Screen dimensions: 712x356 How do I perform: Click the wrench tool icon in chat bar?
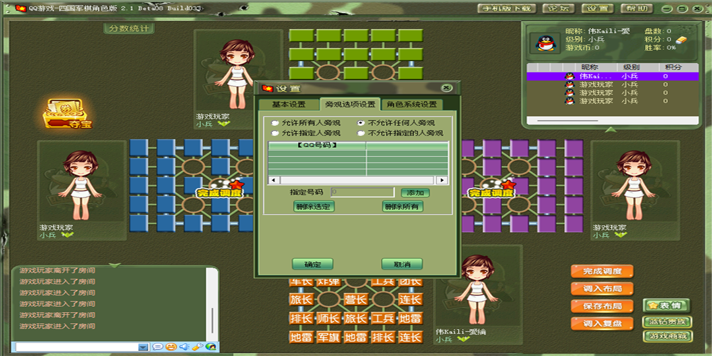point(198,347)
